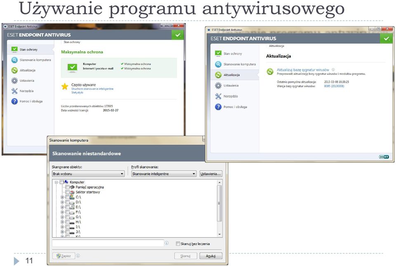Click green checkmark status badge in left window header

click(x=178, y=35)
